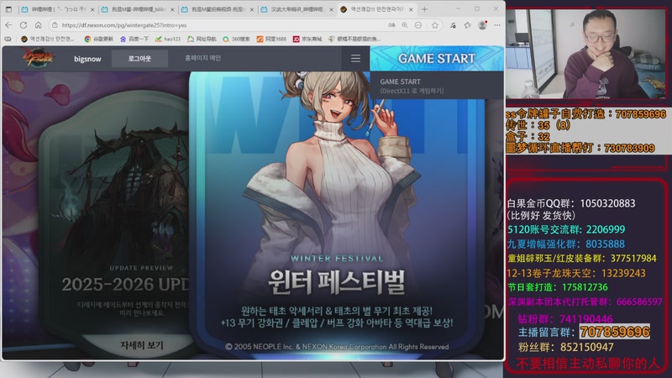Open the 홈페이지 메인 link
The height and width of the screenshot is (378, 672).
pos(202,58)
